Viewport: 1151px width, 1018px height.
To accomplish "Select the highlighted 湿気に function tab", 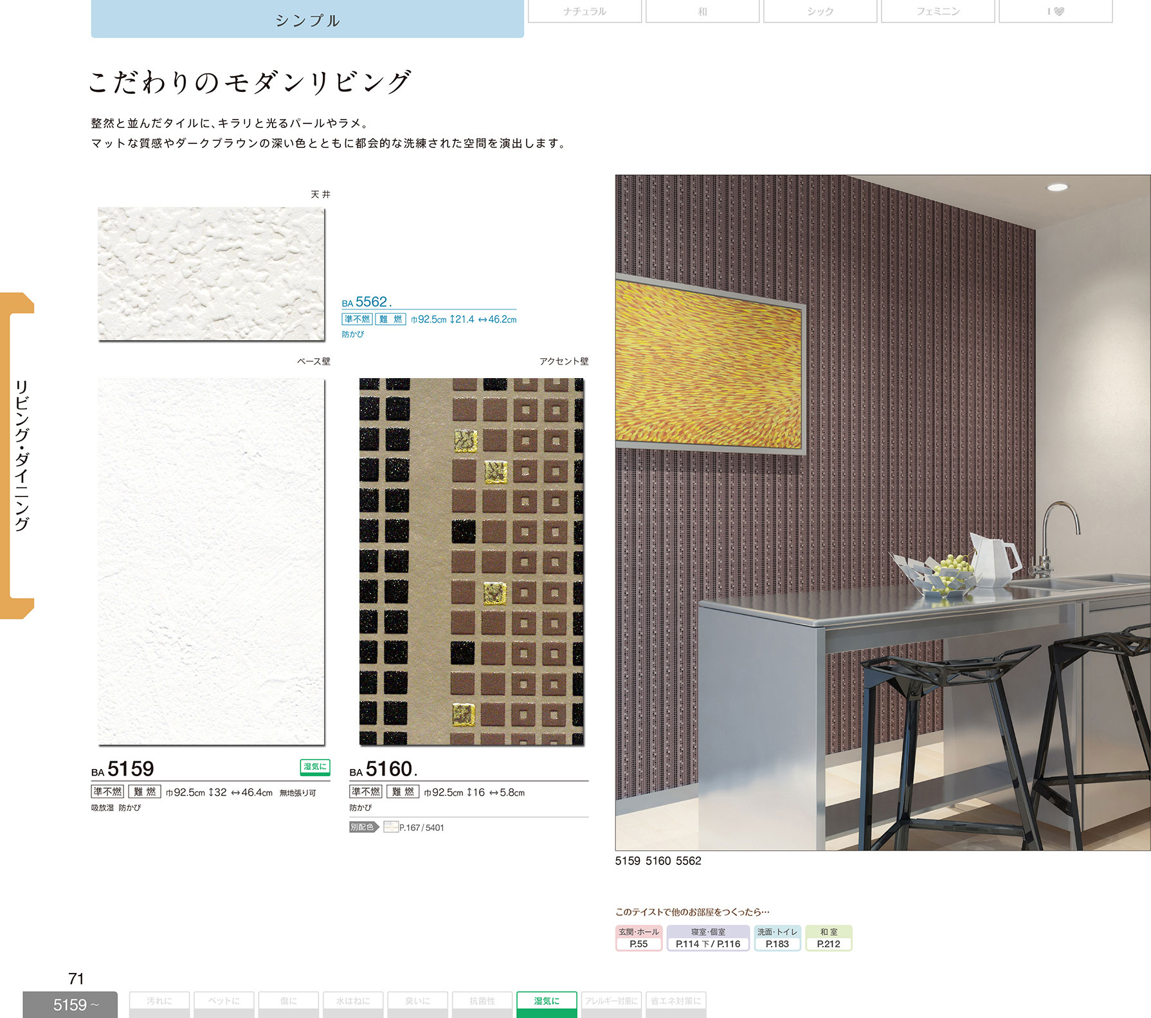I will 547,1003.
